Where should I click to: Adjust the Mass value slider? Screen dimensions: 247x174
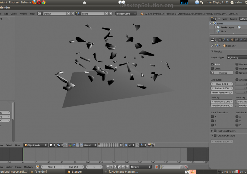coord(222,84)
